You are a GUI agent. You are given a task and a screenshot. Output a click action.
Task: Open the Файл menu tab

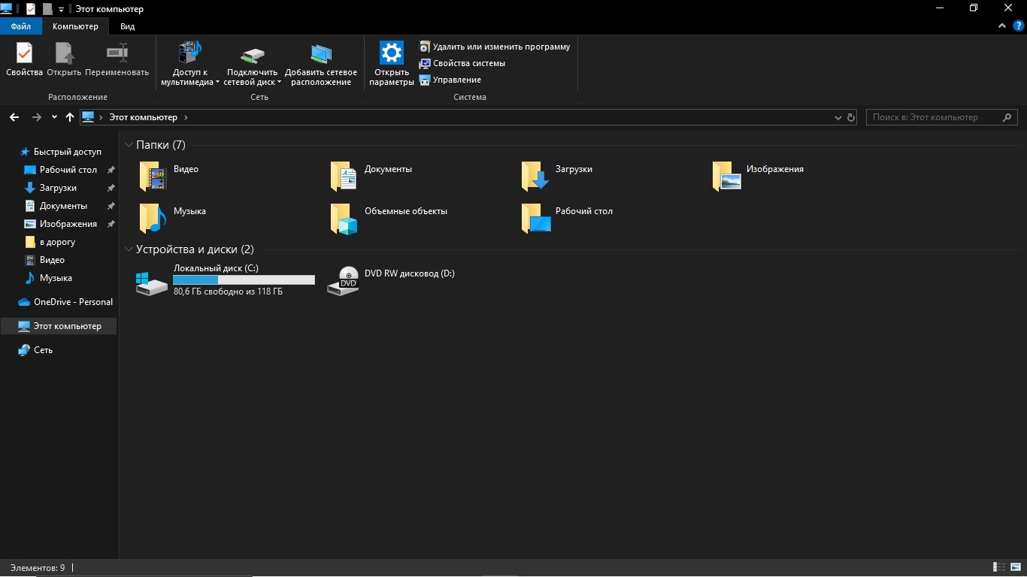21,26
